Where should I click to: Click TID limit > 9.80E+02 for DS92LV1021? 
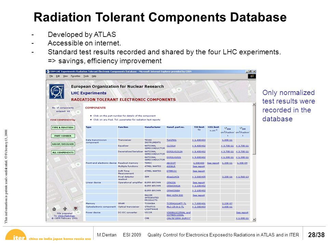coord(199,157)
